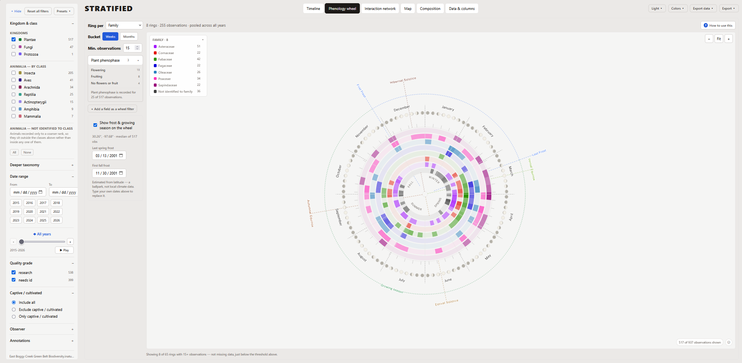Screen dimensions: 742x363
Task: Enable the Fungi kingdom checkbox
Action: 14,47
